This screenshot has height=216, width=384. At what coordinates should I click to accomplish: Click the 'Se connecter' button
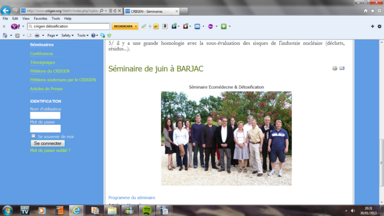pyautogui.click(x=48, y=143)
